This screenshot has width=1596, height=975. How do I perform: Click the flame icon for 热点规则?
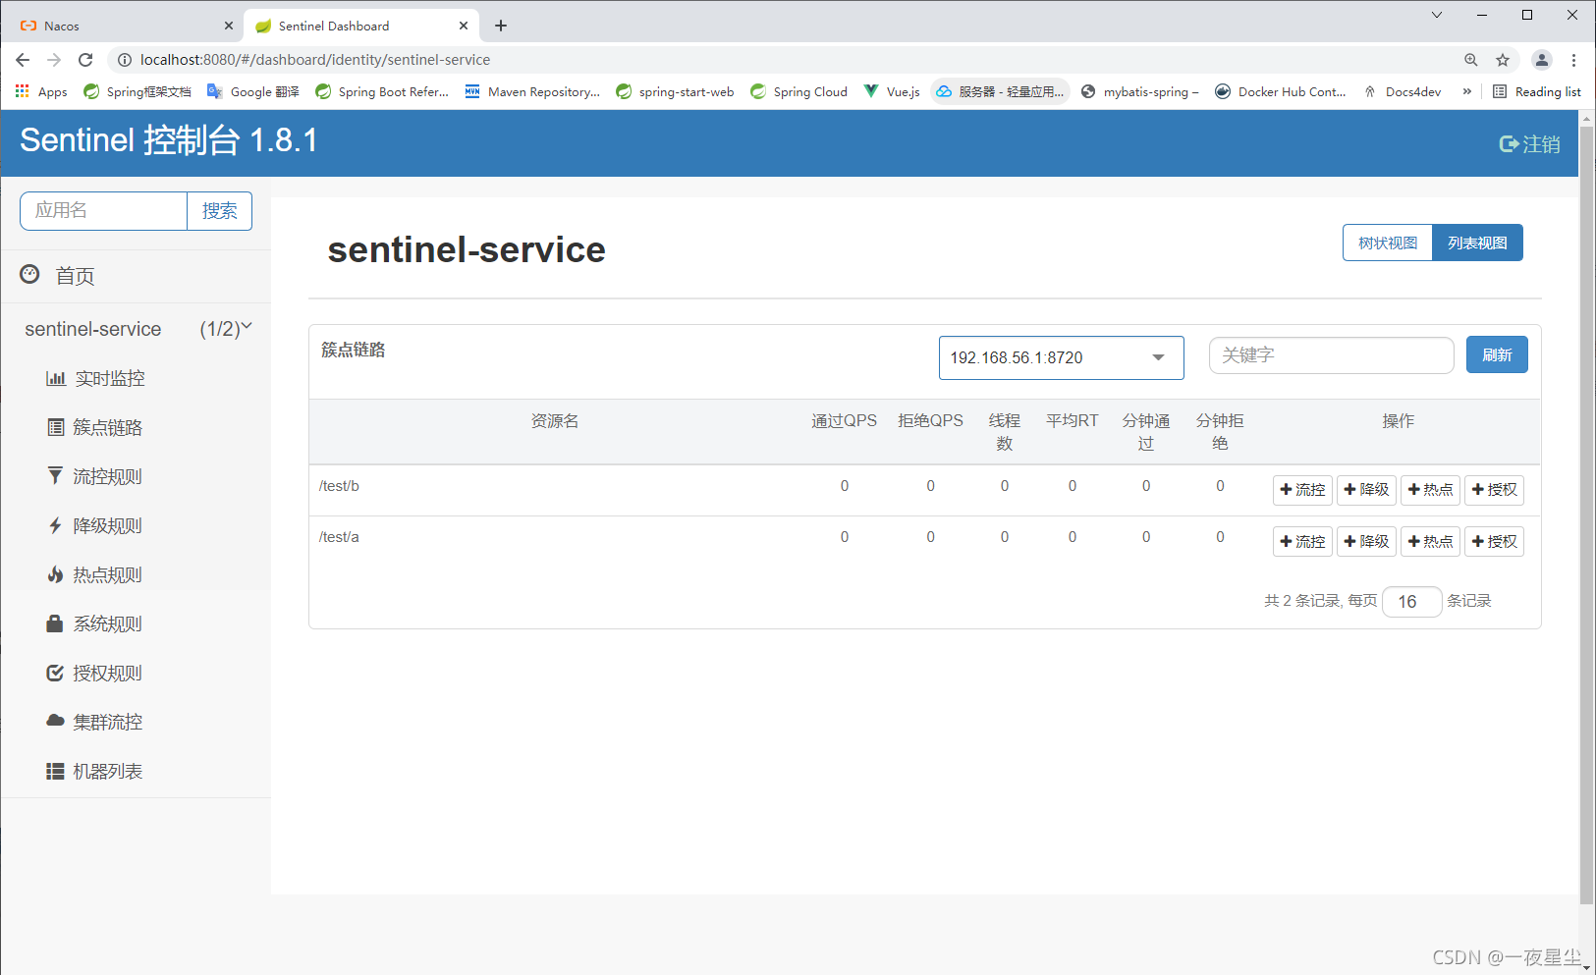56,574
